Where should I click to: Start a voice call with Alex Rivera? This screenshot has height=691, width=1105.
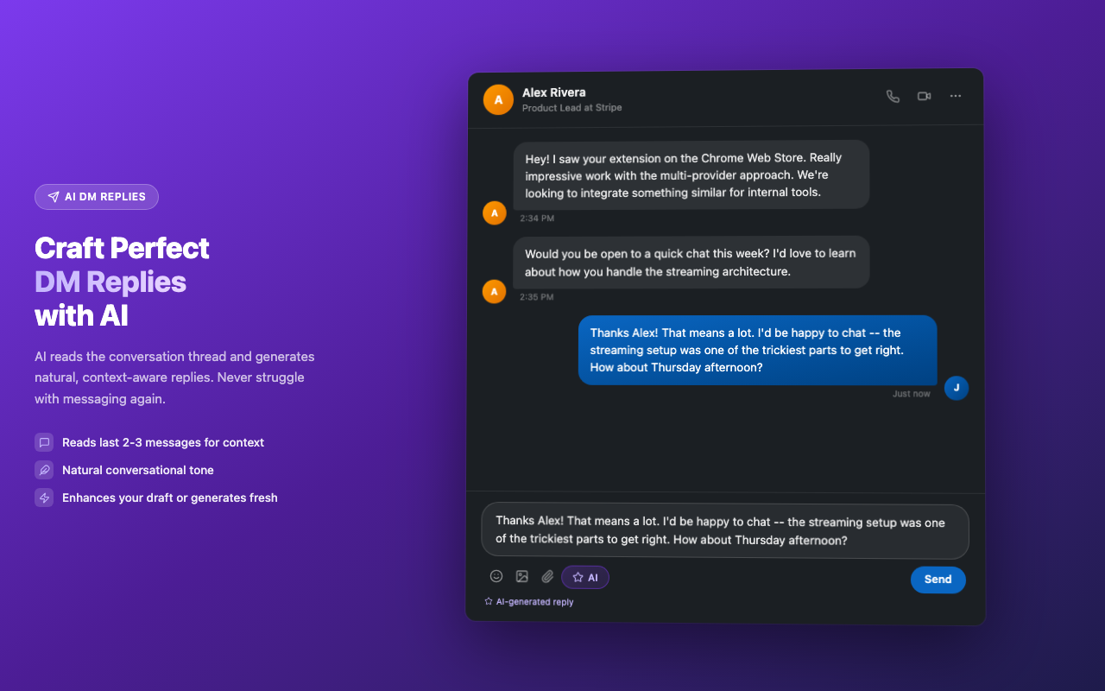893,96
